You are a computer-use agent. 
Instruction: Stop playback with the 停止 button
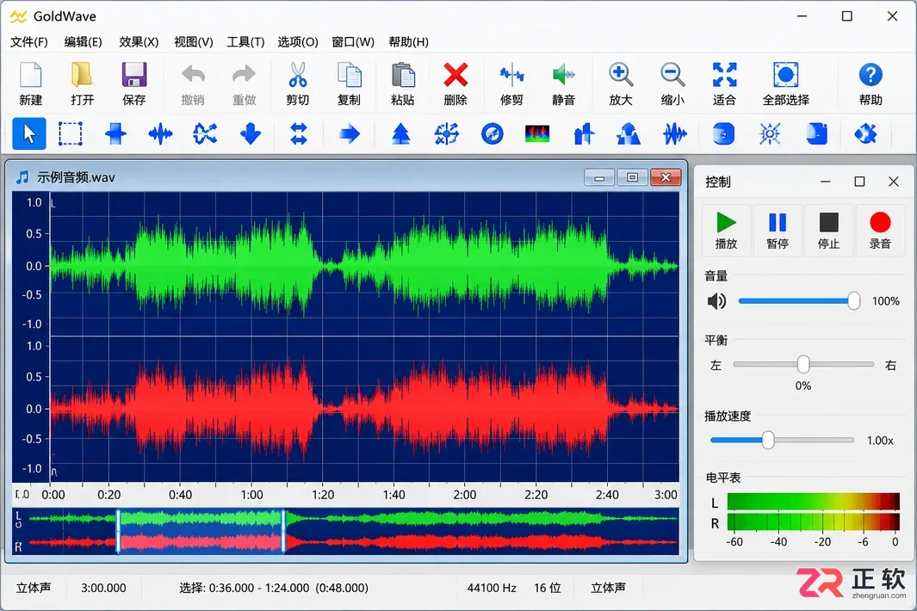click(x=828, y=231)
